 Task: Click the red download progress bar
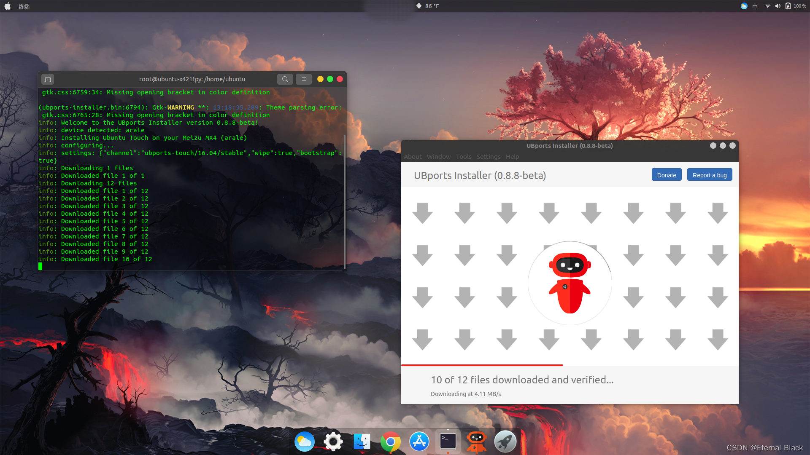point(482,365)
